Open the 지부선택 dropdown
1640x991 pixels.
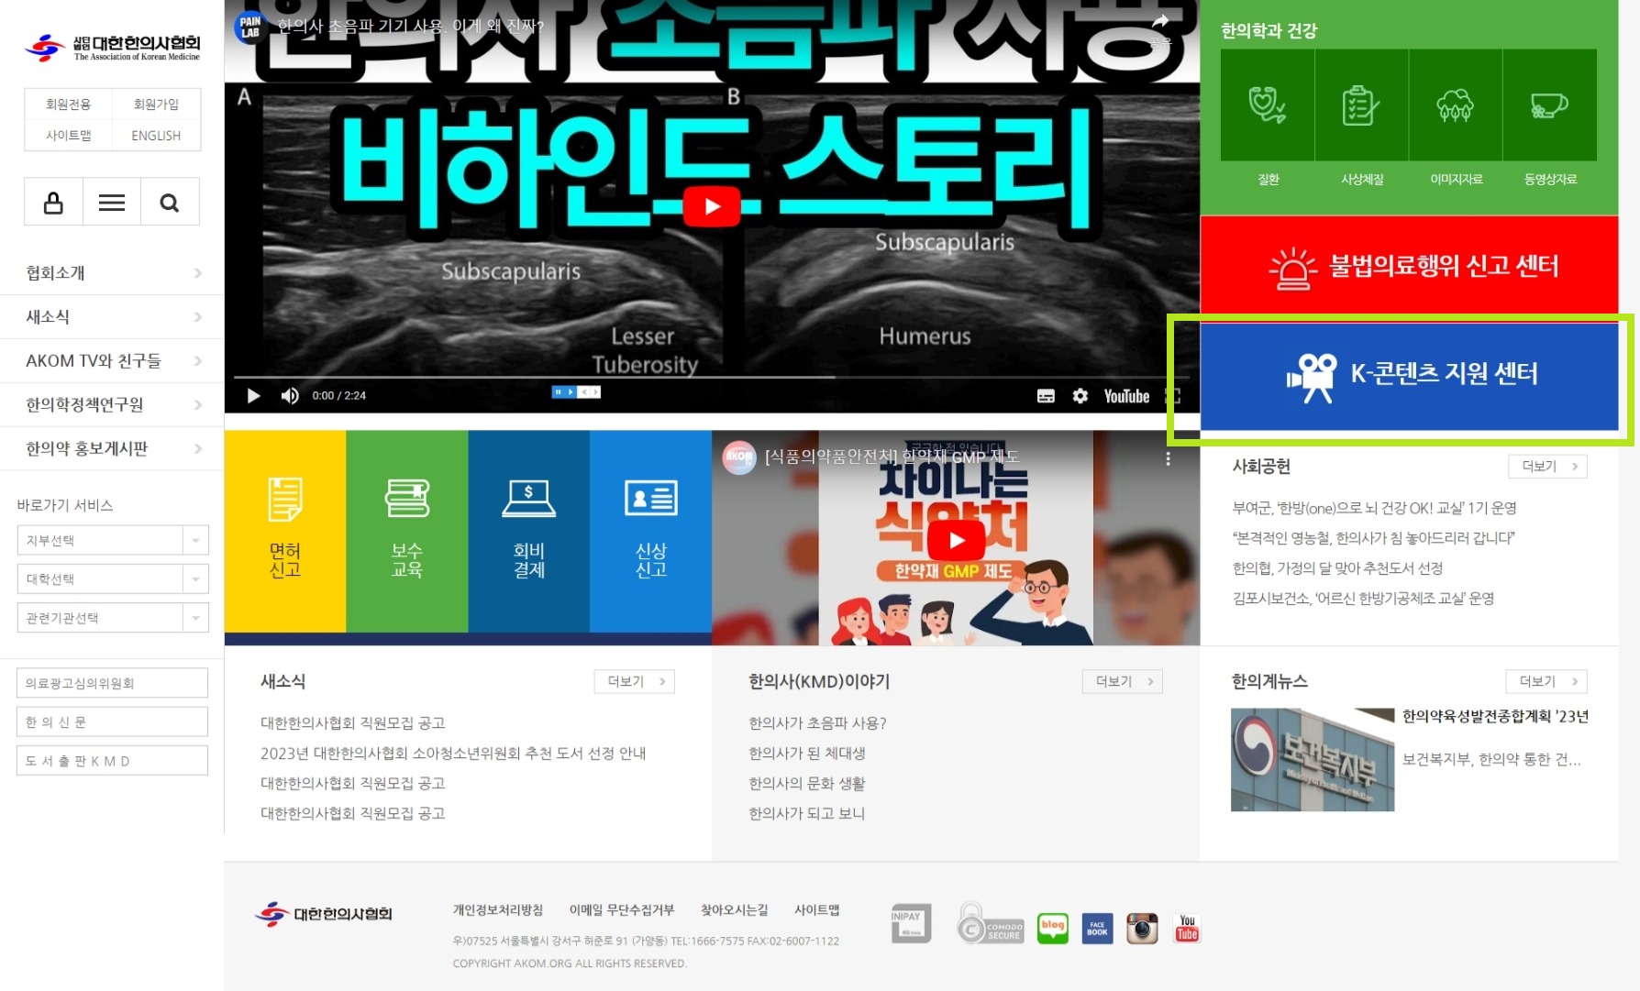(112, 541)
